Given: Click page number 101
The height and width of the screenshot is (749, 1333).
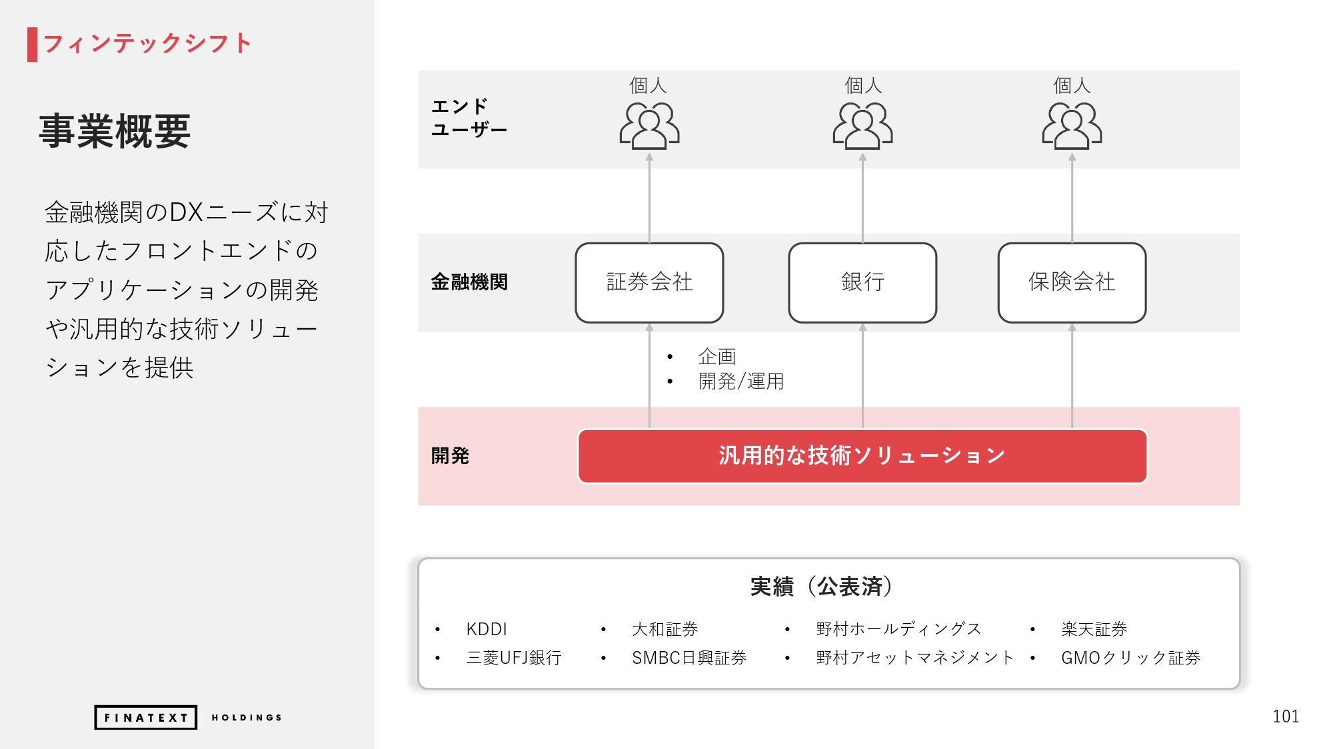Looking at the screenshot, I should [1286, 716].
